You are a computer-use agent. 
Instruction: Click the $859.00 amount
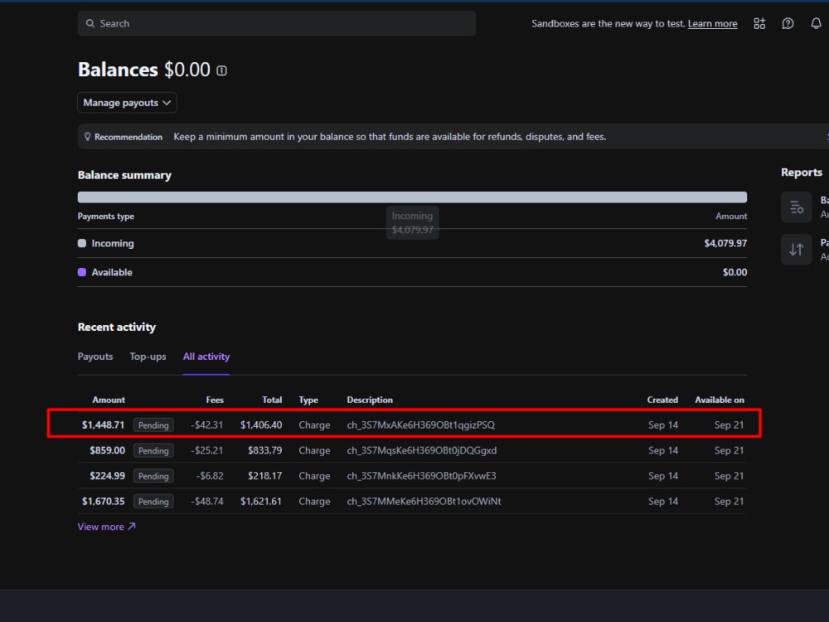(107, 450)
